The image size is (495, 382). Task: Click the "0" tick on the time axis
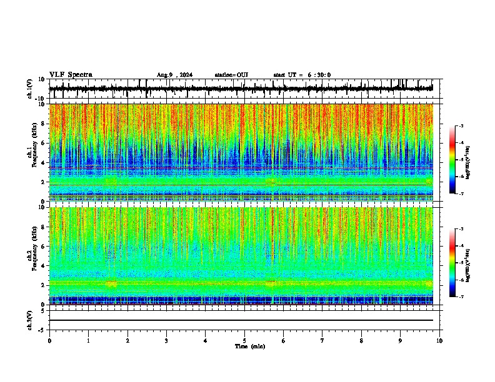click(x=49, y=341)
